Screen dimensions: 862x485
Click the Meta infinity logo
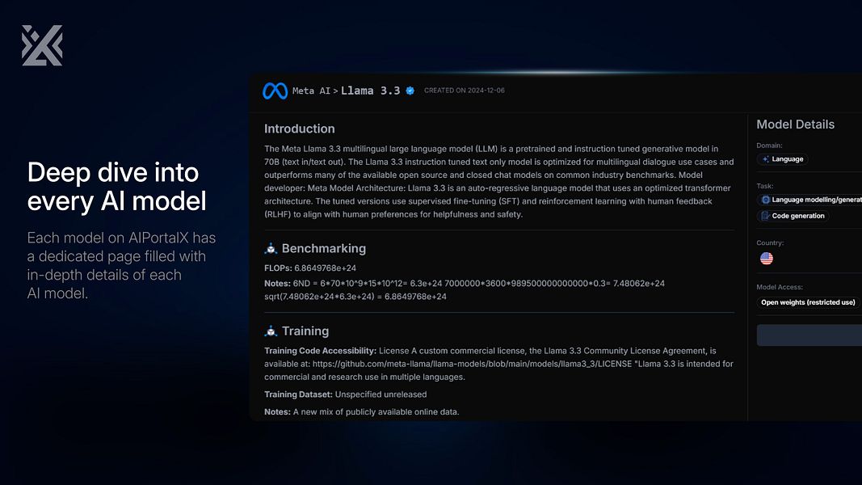[x=275, y=91]
